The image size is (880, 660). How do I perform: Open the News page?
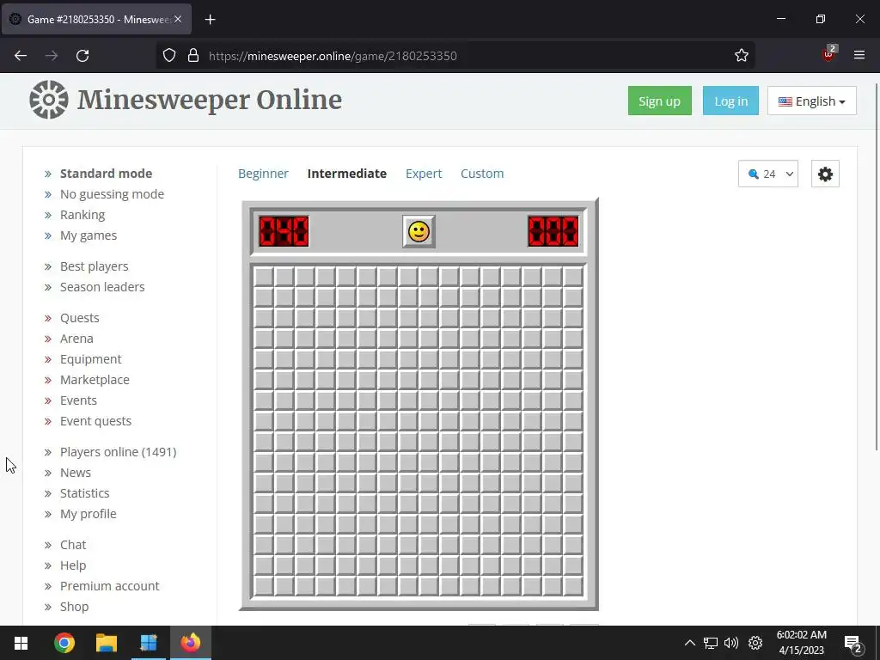point(76,473)
